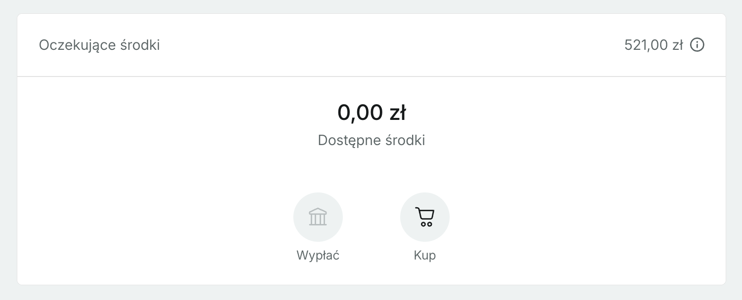742x300 pixels.
Task: Click the Oczekujące środki heading
Action: point(99,45)
